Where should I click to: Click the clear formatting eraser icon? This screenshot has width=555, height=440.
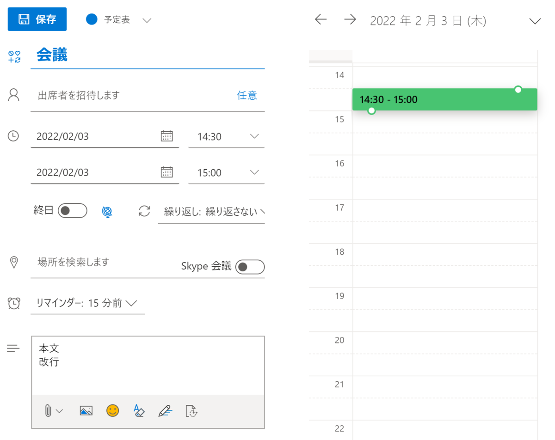pos(139,410)
